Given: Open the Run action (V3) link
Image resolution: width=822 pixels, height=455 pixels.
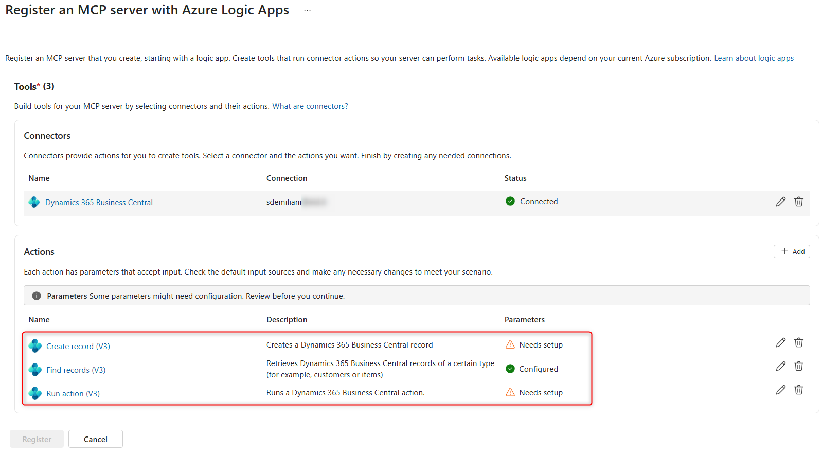Looking at the screenshot, I should 73,394.
